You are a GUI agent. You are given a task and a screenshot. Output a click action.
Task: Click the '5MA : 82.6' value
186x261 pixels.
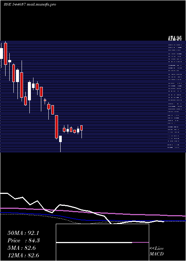point(22,248)
